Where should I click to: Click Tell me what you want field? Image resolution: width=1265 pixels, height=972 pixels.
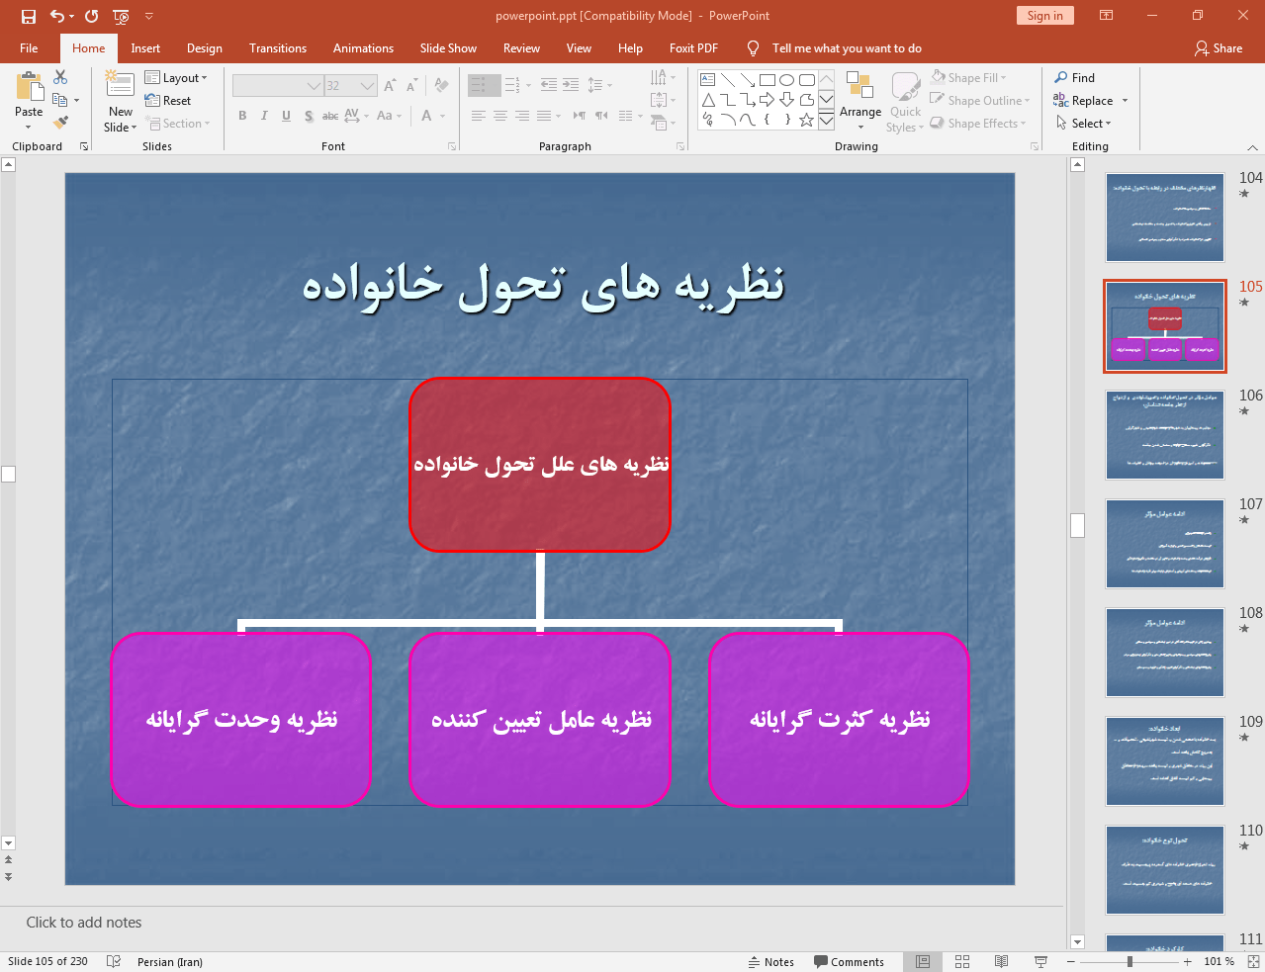[x=847, y=48]
